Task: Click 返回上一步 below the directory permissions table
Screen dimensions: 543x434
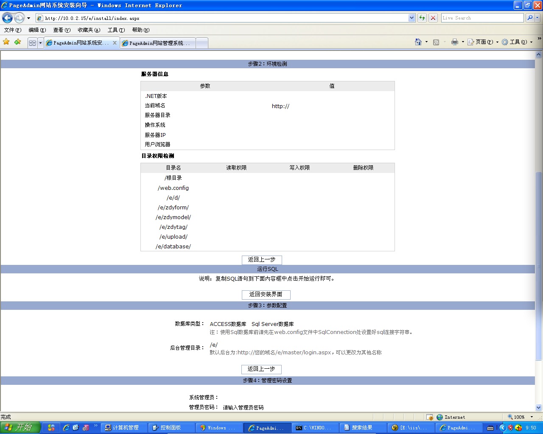Action: [262, 260]
